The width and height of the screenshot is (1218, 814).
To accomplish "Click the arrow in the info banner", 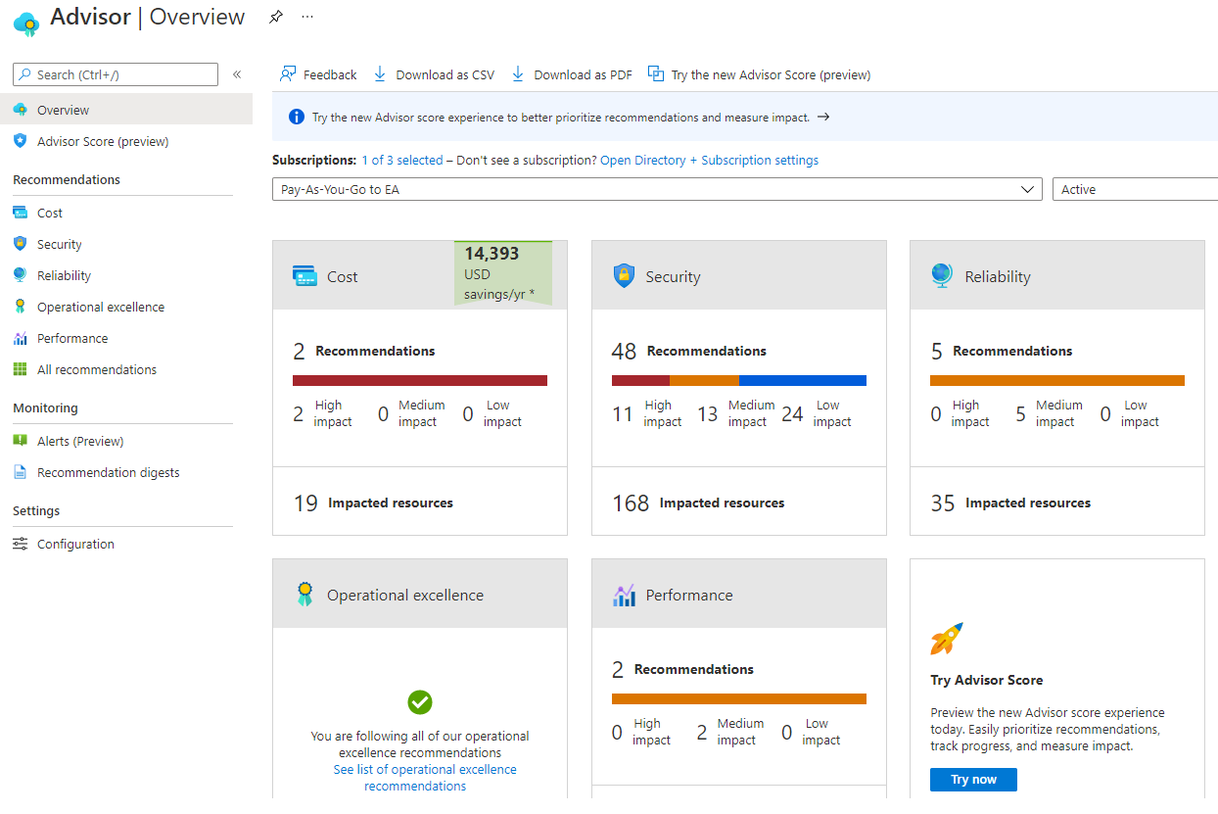I will [823, 117].
